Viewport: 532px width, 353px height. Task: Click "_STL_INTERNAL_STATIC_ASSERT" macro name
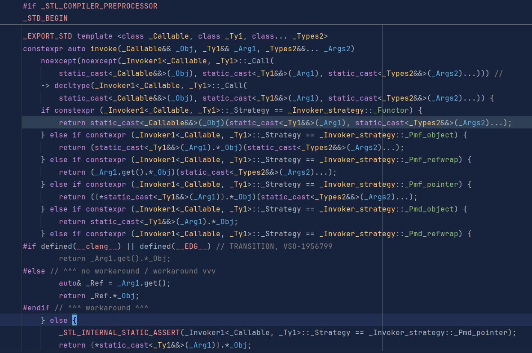119,333
